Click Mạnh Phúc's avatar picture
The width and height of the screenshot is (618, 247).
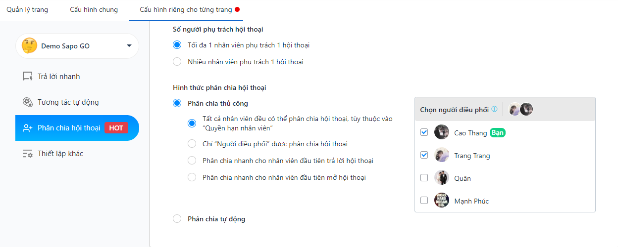[x=442, y=201]
